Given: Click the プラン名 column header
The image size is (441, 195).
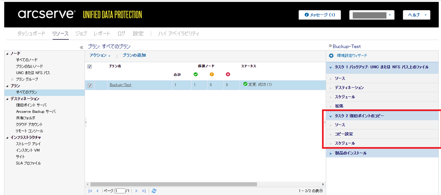Looking at the screenshot, I should pyautogui.click(x=115, y=66).
